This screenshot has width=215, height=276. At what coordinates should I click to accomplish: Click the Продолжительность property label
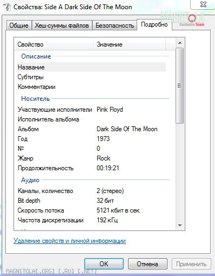[x=46, y=168]
